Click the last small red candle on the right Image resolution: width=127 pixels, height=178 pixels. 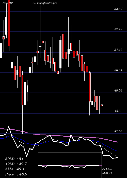[x=102, y=105]
